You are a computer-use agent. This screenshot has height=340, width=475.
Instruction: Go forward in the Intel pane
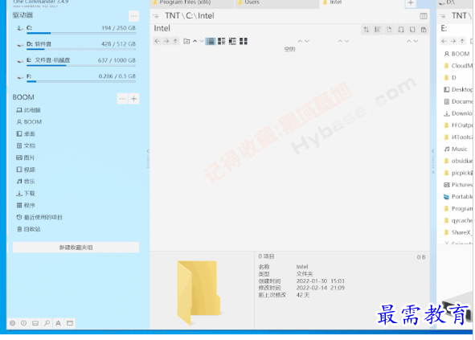point(166,41)
